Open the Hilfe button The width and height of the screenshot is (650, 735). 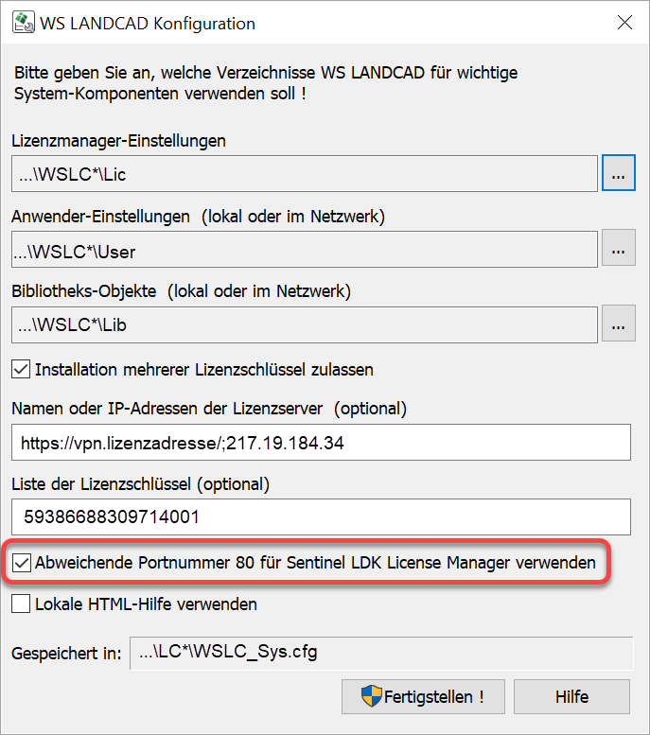tap(571, 697)
